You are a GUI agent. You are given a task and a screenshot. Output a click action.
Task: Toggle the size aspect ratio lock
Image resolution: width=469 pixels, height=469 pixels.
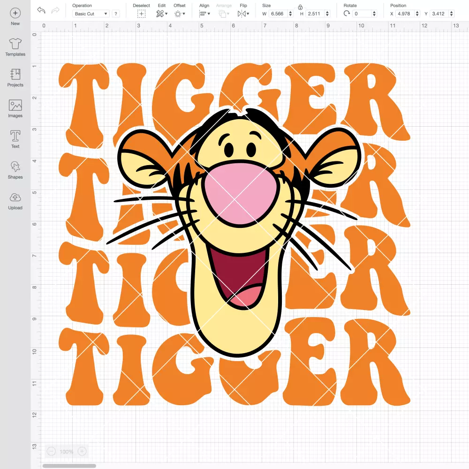[x=300, y=7]
